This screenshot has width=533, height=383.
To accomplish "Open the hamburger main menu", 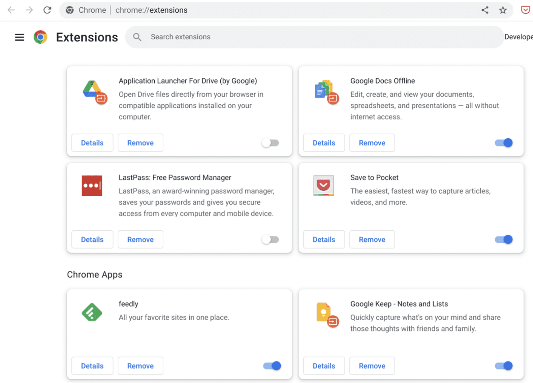I will pyautogui.click(x=19, y=37).
